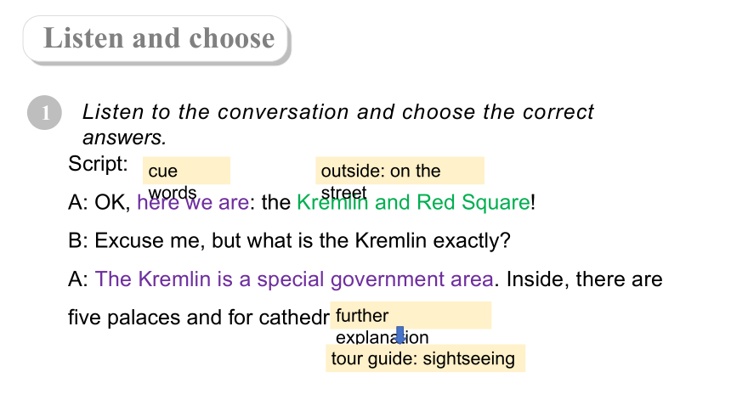
Task: Click purple text 'here we are'
Action: [193, 202]
